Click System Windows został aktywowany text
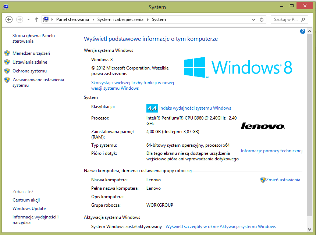316x235 pixels. (126, 227)
